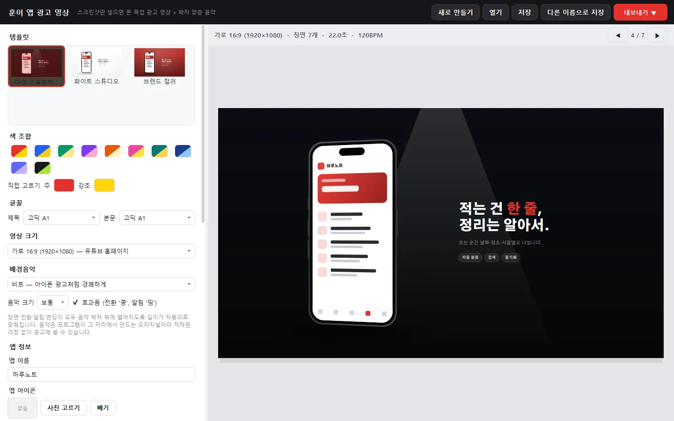This screenshot has width=674, height=421.
Task: Pick the blue and yellow color combination
Action: (x=43, y=151)
